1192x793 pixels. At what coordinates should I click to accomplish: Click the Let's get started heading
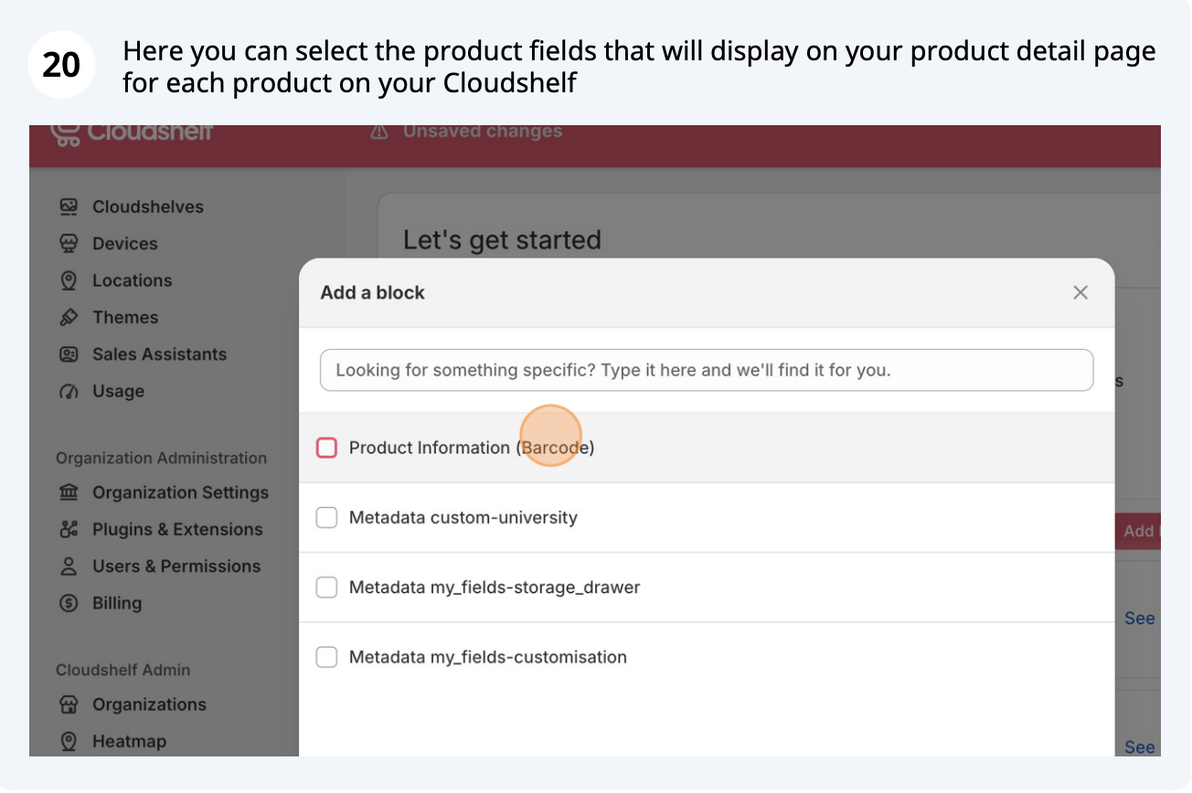502,240
